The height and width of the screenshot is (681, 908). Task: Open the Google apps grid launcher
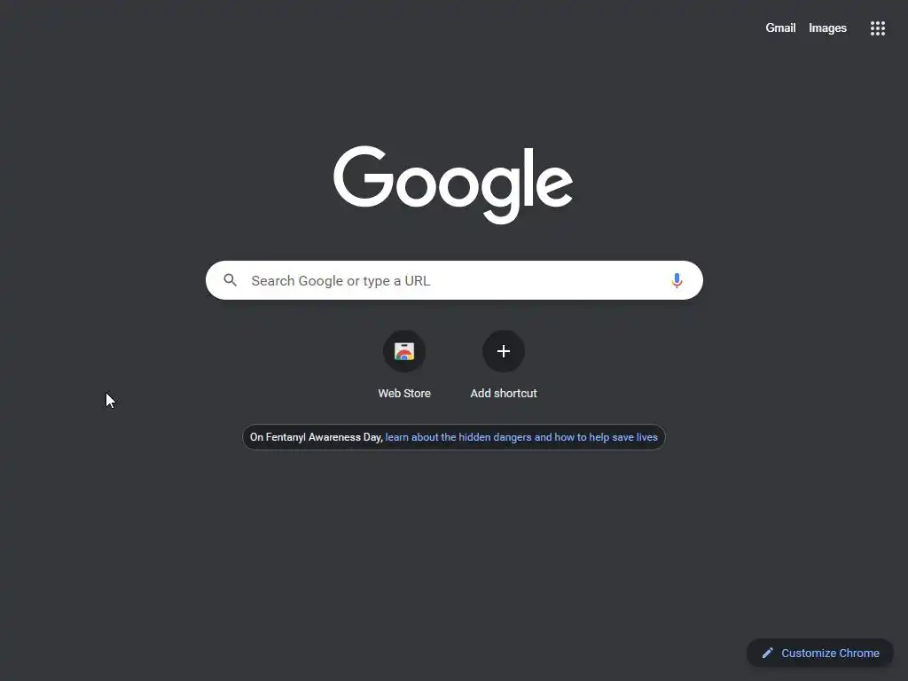pyautogui.click(x=877, y=27)
